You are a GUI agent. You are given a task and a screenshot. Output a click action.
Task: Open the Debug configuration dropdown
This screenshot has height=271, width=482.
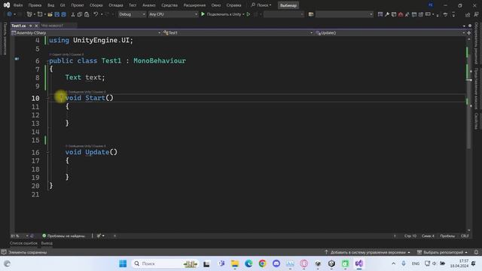point(132,14)
